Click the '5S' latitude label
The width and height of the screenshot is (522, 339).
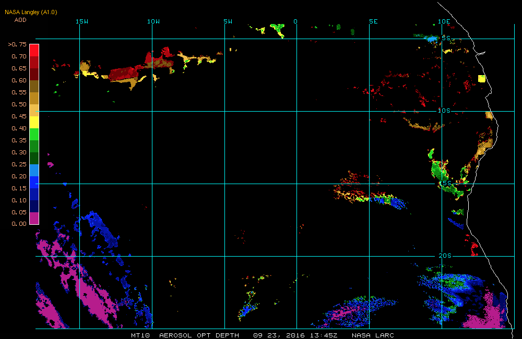(446, 38)
